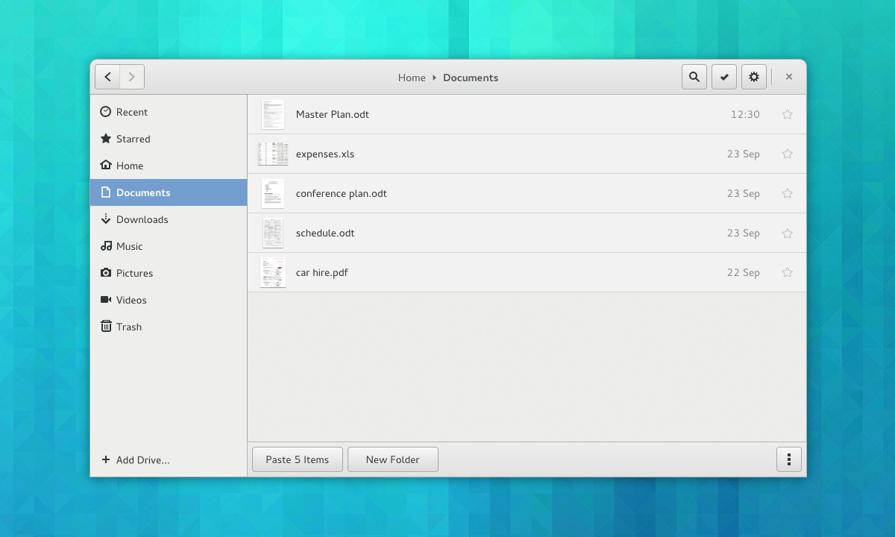Open Trash via the bin icon

coord(105,327)
